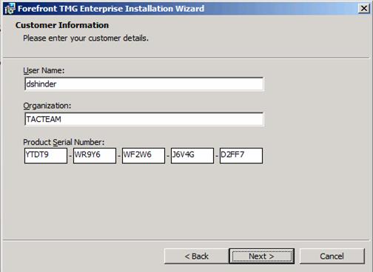Click the 'Organization:' label

pos(47,106)
